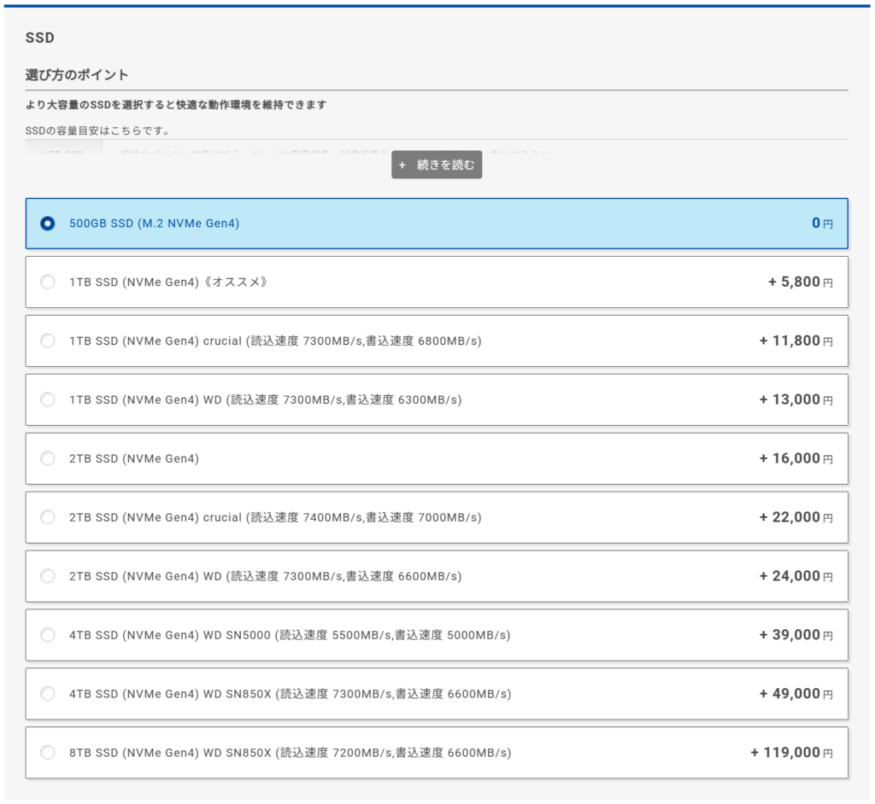Click the + 49,000円 price
This screenshot has height=804, width=875.
pos(796,694)
